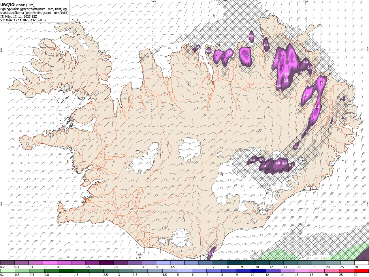The width and height of the screenshot is (369, 277).
Task: Pick the snow legend swatch for 3.5–4 mm
Action: pos(149,263)
